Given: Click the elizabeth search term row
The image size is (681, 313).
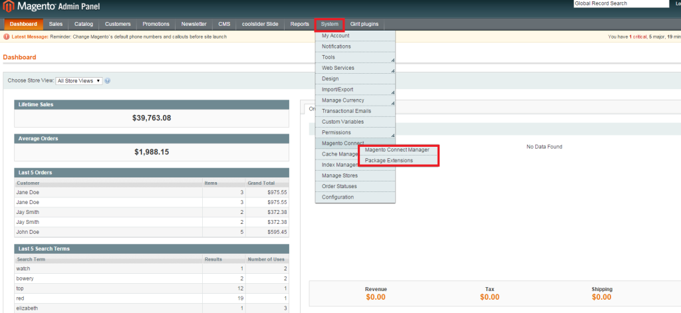Looking at the screenshot, I should [152, 308].
